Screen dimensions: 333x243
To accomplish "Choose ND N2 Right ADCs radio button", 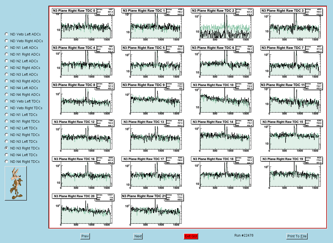I will click(x=6, y=68).
